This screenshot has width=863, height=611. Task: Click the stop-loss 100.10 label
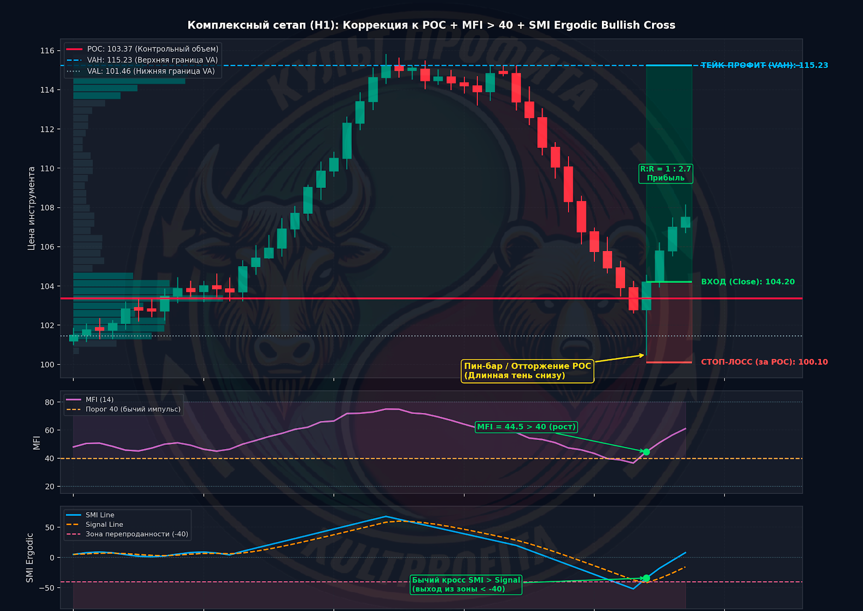764,362
